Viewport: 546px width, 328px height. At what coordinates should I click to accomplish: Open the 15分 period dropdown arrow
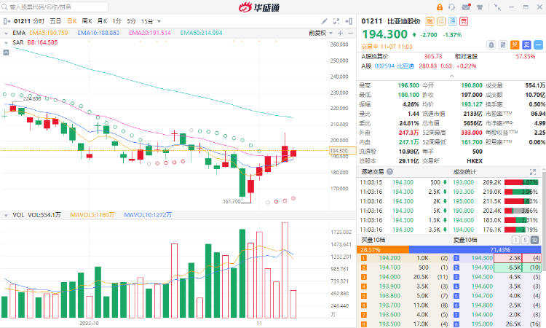159,22
